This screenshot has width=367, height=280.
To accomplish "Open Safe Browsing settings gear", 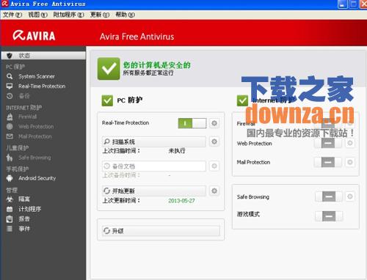I will [x=350, y=196].
